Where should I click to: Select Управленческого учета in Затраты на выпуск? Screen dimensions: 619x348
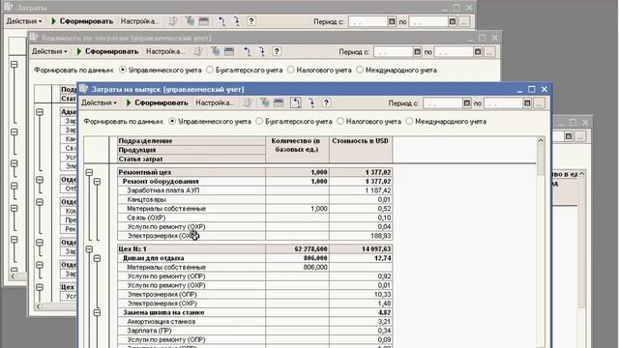click(172, 122)
